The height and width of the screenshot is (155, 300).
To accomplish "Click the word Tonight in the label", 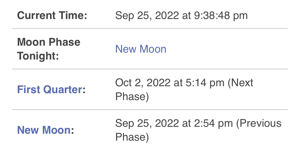I will click(x=38, y=56).
